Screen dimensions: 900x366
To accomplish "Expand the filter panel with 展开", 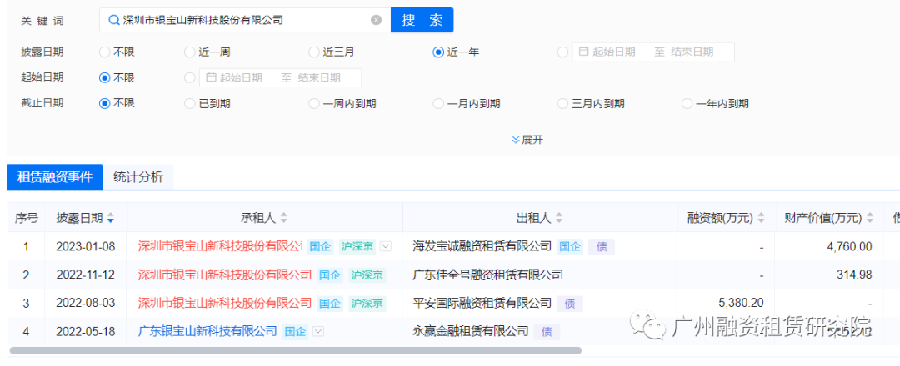I will (527, 140).
